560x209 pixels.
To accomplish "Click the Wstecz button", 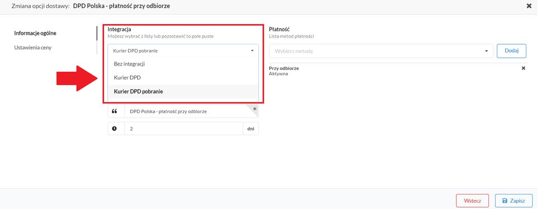I will [473, 201].
